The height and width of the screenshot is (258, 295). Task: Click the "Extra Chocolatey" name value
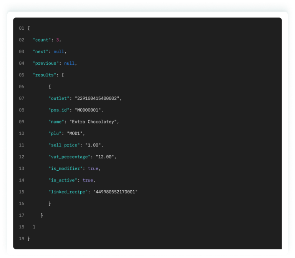94,122
